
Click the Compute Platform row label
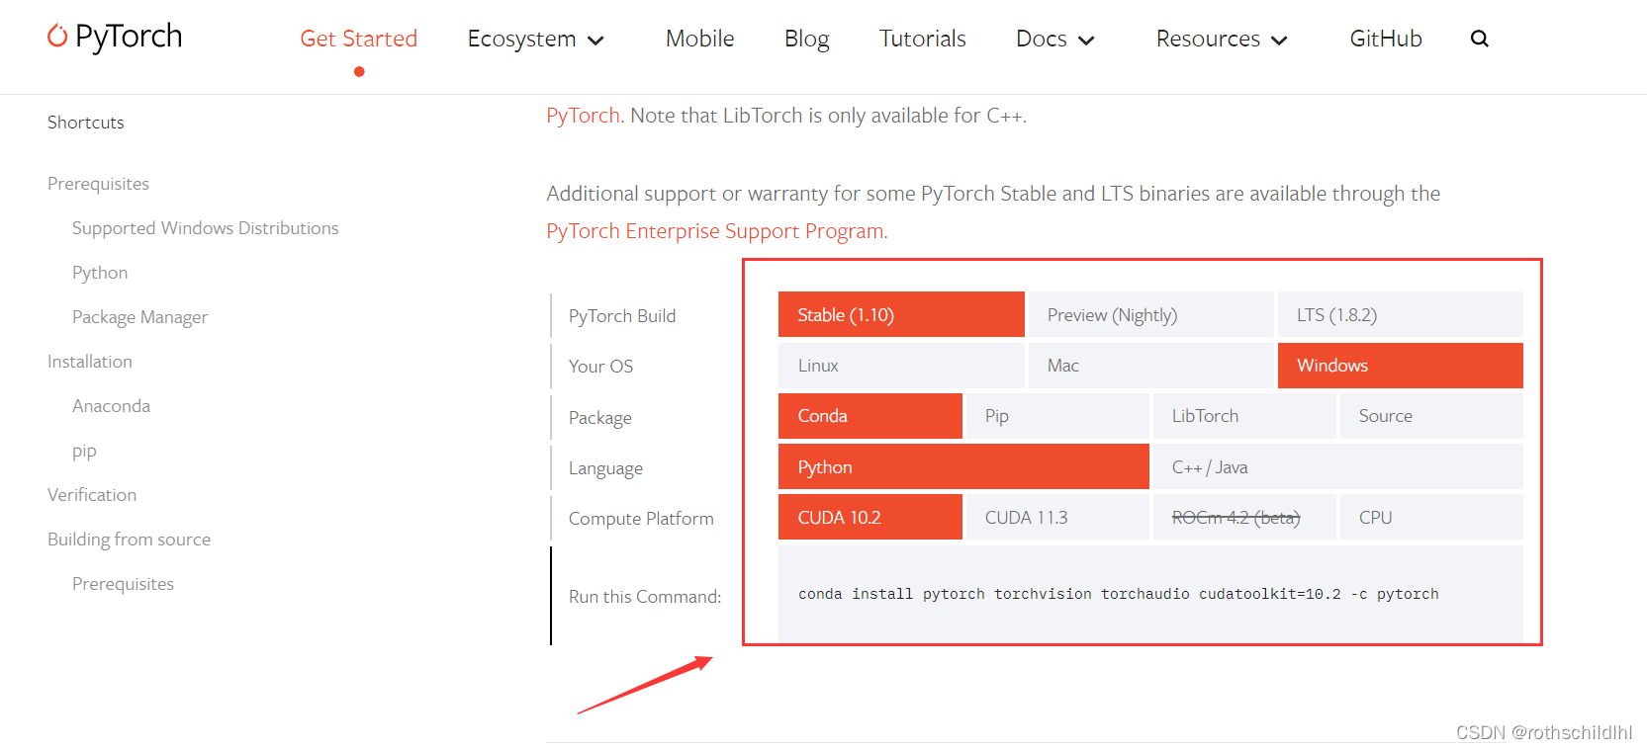pyautogui.click(x=641, y=519)
